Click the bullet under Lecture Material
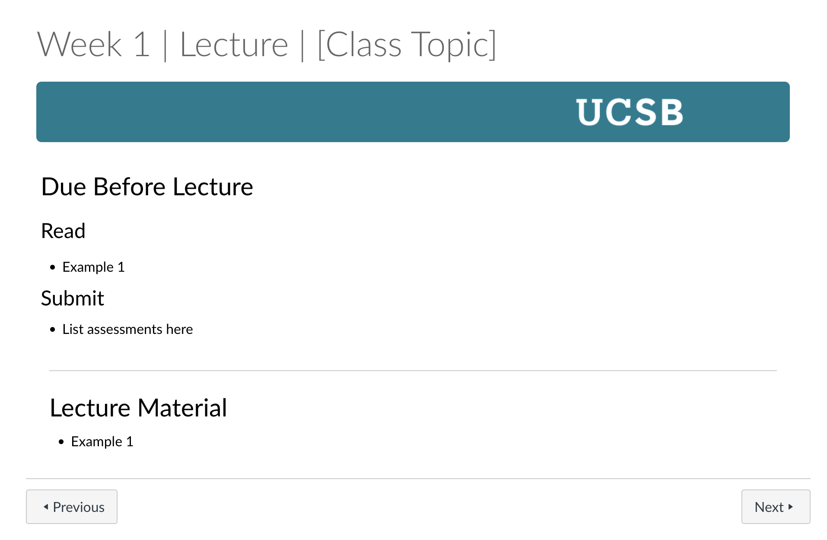 pos(60,441)
